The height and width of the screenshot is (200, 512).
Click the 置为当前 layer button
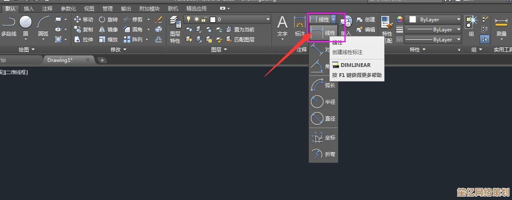[240, 29]
